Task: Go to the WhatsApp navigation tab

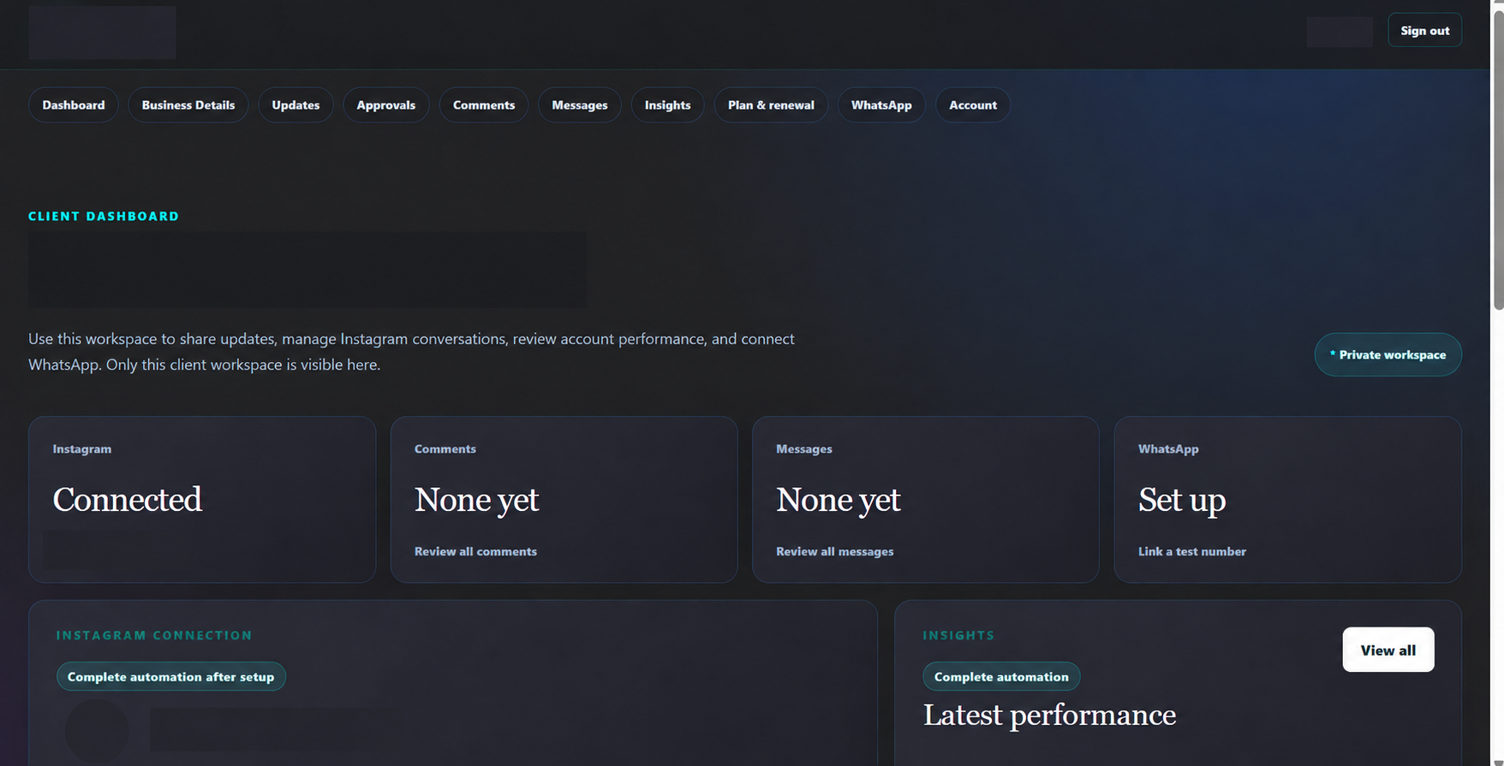Action: click(x=881, y=105)
